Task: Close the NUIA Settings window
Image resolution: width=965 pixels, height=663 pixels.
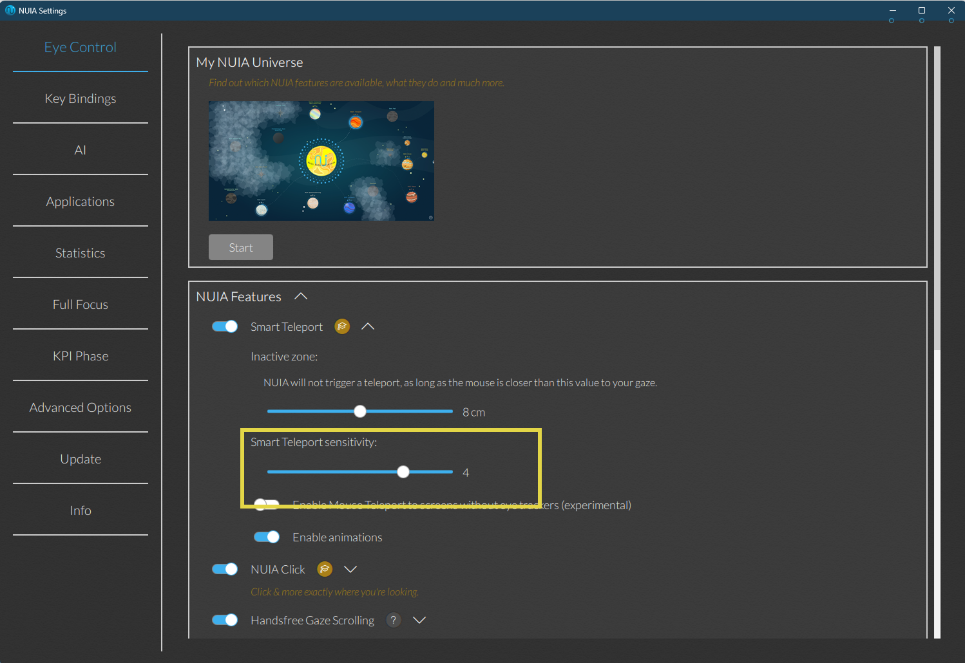Action: click(951, 10)
